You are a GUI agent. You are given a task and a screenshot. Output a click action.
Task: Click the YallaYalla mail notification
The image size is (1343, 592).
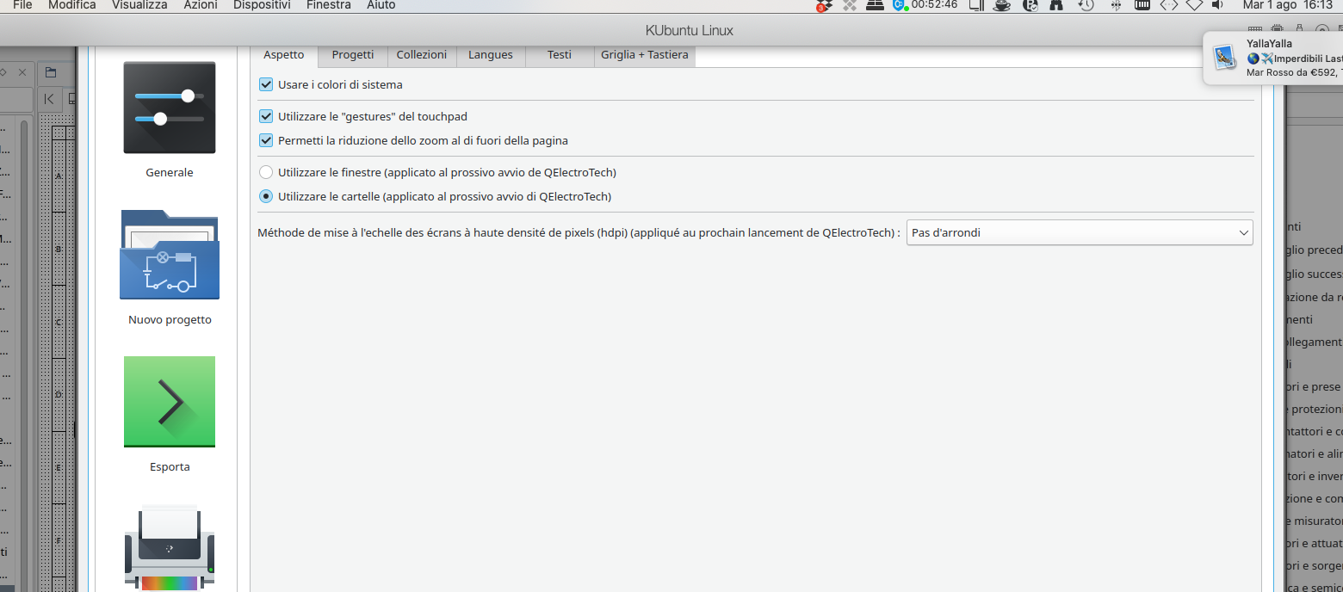point(1274,58)
